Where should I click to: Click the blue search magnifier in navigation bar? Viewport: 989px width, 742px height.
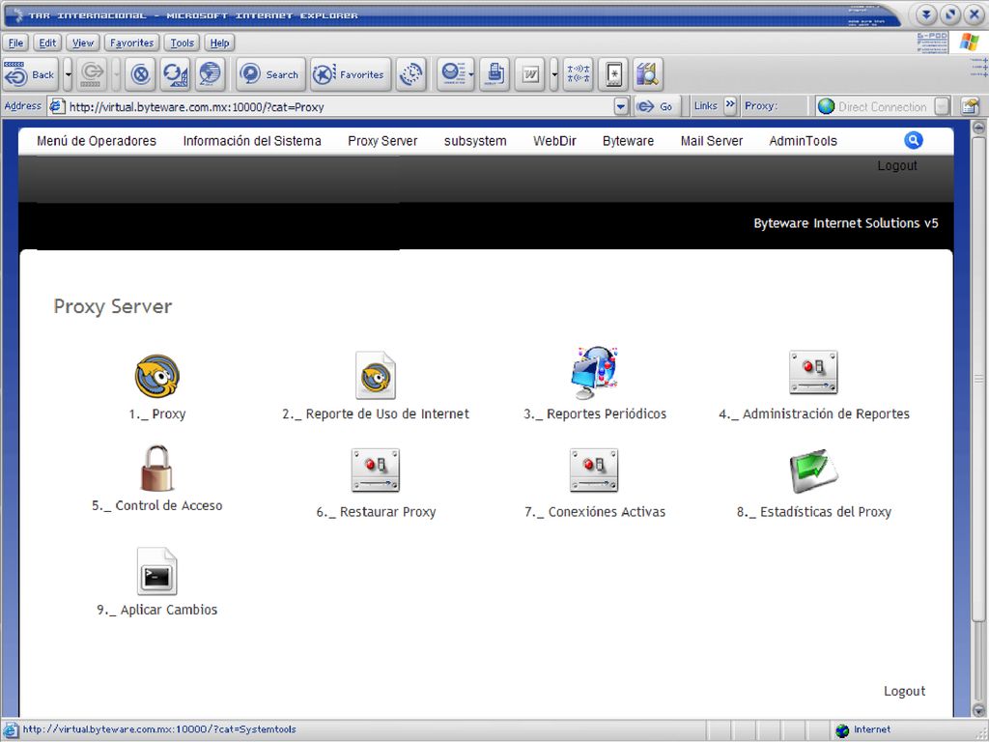click(914, 140)
